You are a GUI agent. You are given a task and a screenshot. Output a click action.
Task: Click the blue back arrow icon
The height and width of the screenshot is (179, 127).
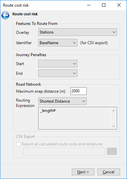click(x=5, y=15)
